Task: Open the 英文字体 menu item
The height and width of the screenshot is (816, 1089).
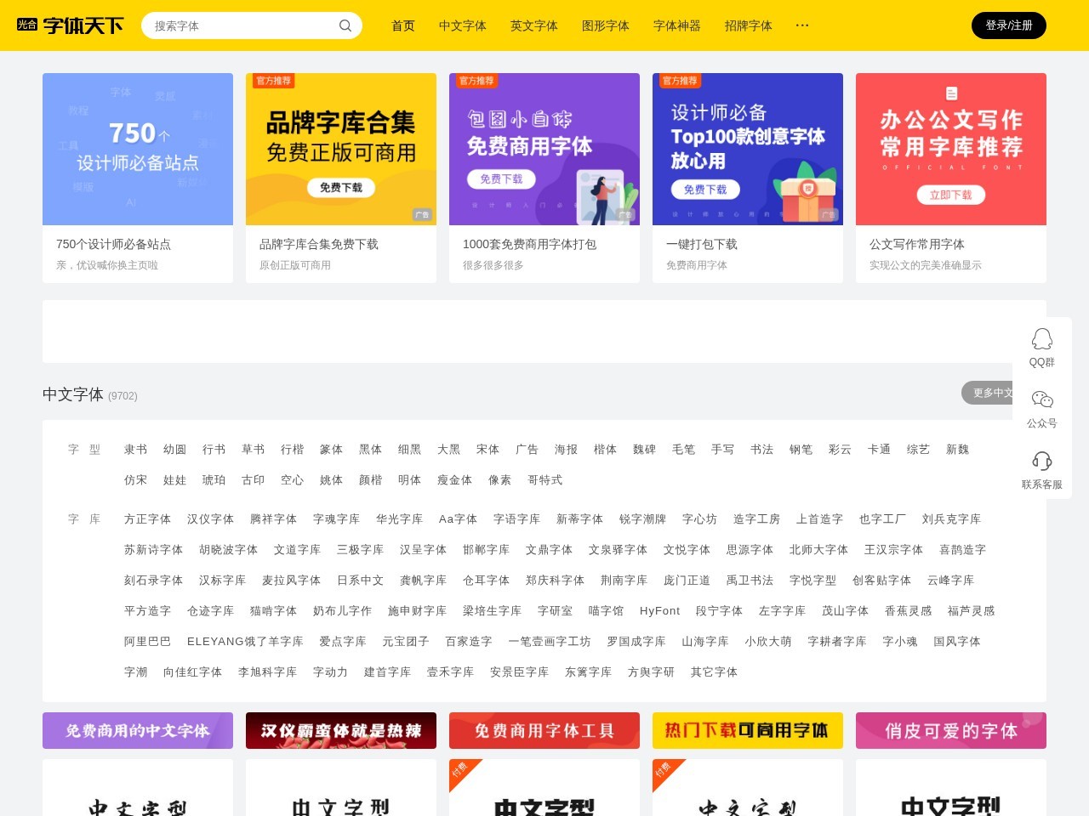Action: point(534,25)
